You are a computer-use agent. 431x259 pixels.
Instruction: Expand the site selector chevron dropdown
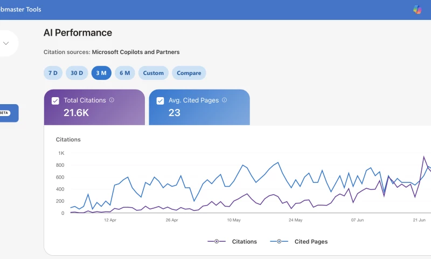coord(6,43)
